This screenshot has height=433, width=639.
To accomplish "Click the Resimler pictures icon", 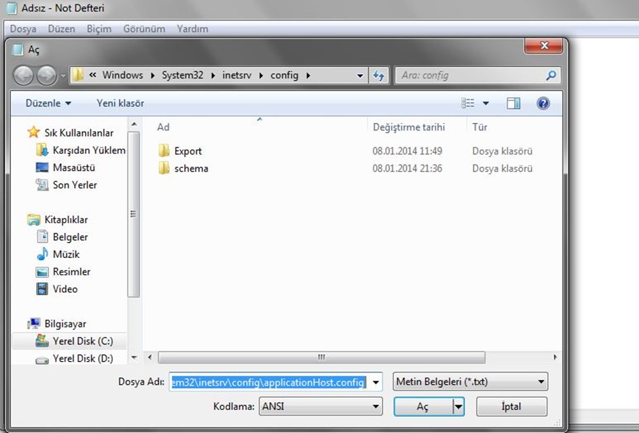I will (x=42, y=272).
